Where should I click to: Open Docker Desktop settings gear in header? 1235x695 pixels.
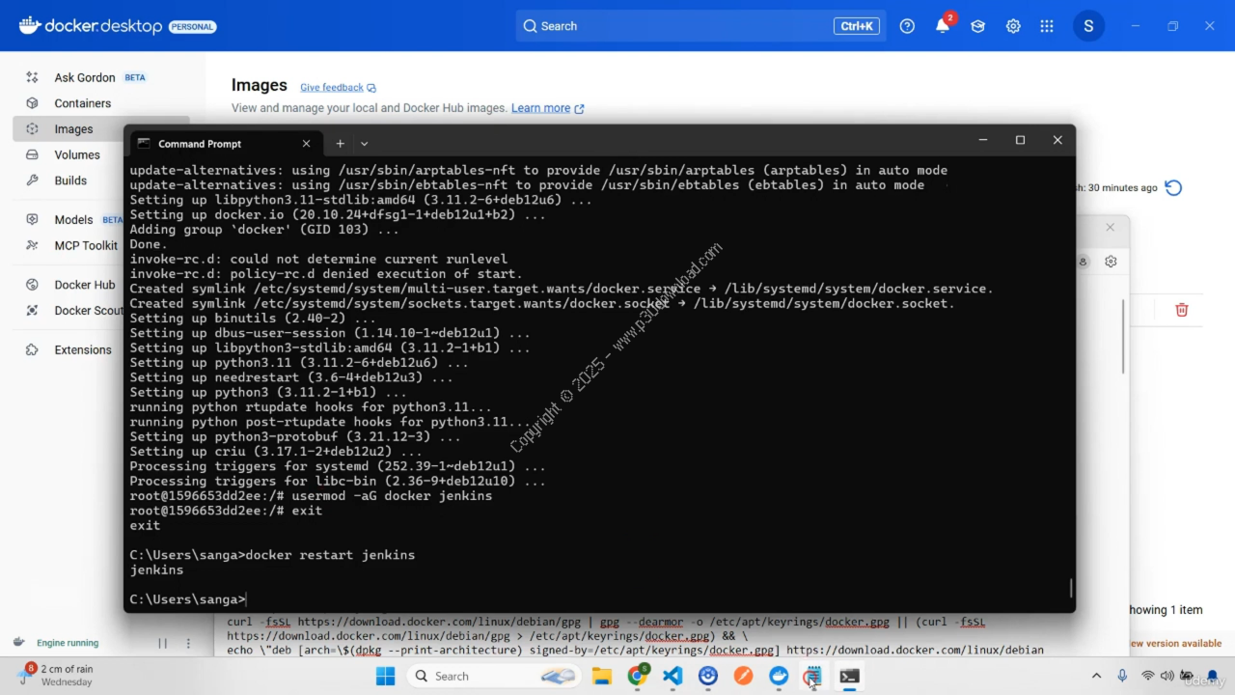(x=1013, y=26)
